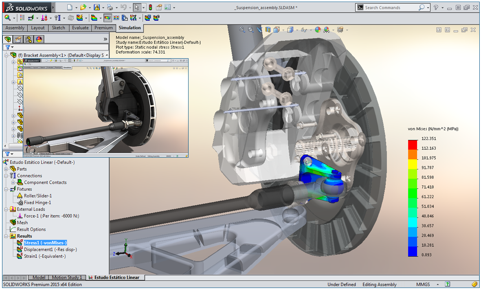This screenshot has width=483, height=290.
Task: Toggle the Section View in the heads-up toolbar
Action: [268, 30]
